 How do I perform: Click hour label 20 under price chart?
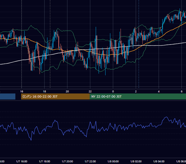click(67, 92)
